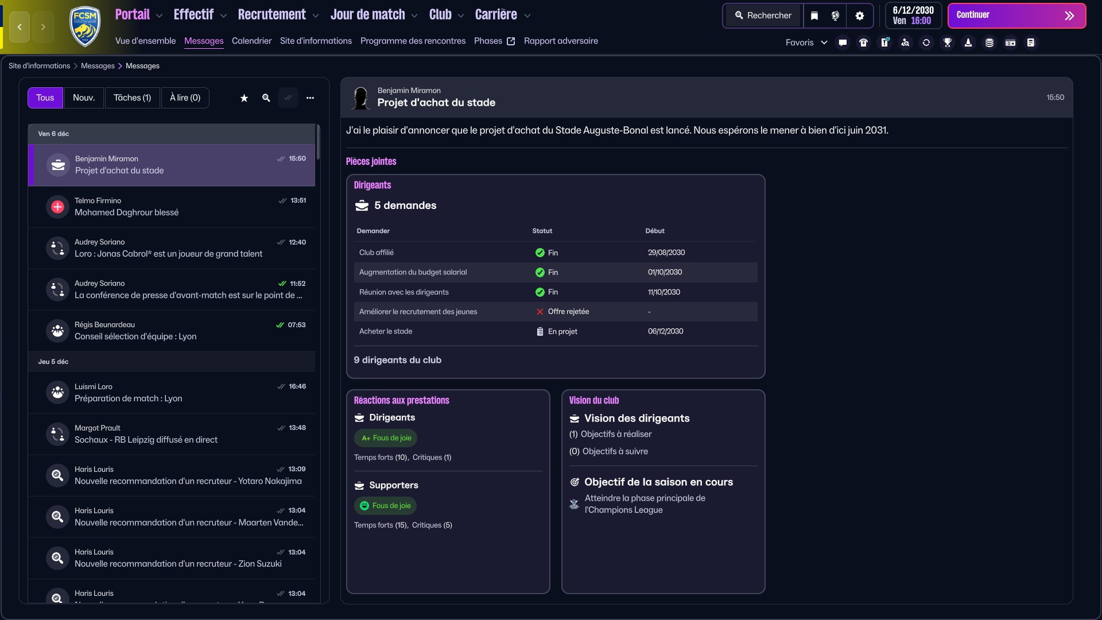
Task: Click the bookmark icon in top bar
Action: tap(814, 15)
